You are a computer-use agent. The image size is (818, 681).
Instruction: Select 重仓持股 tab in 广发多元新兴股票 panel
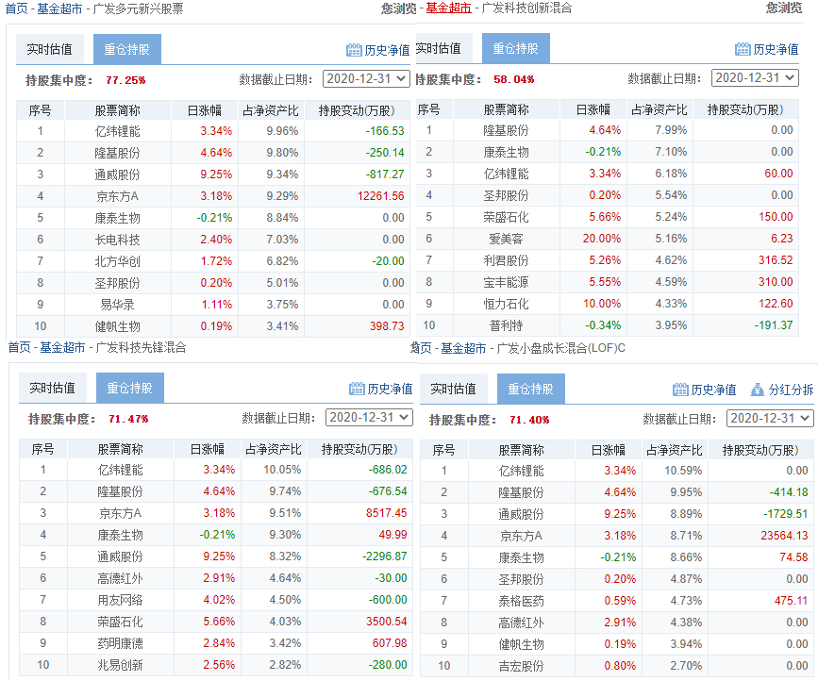[x=126, y=49]
